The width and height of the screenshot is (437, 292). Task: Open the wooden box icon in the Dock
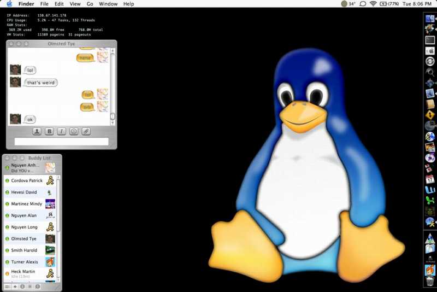click(430, 104)
